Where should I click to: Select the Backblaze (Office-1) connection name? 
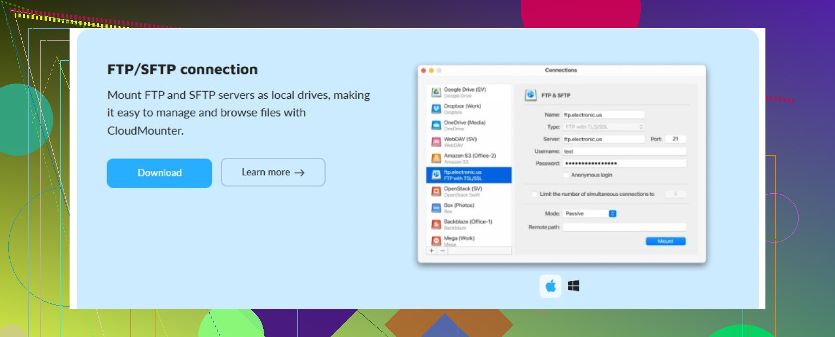pos(468,222)
